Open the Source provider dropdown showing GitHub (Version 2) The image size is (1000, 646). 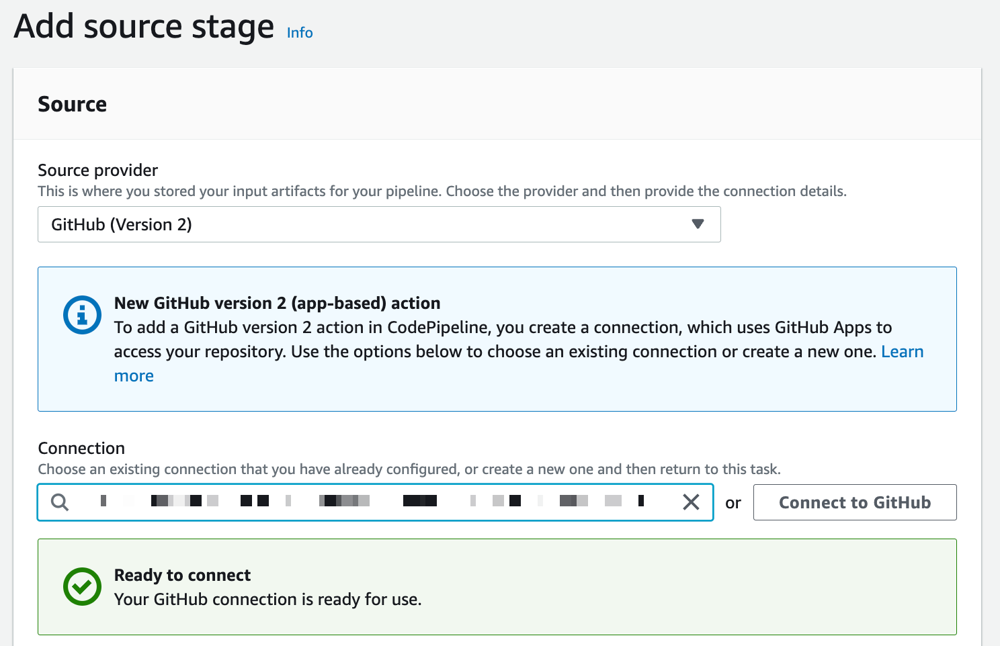(x=379, y=224)
